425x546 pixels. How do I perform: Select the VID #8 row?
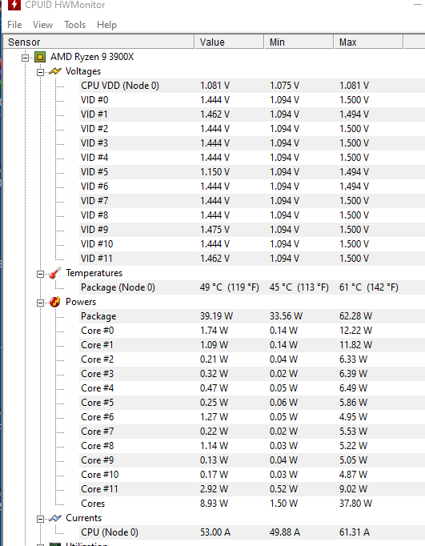tap(252, 215)
